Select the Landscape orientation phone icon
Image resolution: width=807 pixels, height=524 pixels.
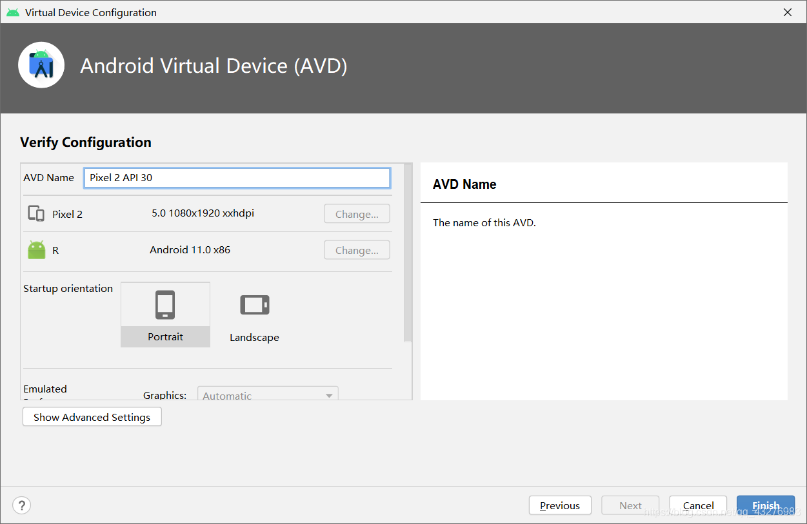(255, 305)
